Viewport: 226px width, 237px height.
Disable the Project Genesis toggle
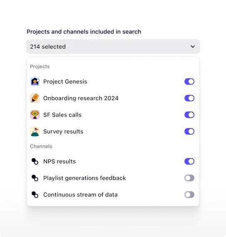(x=189, y=81)
